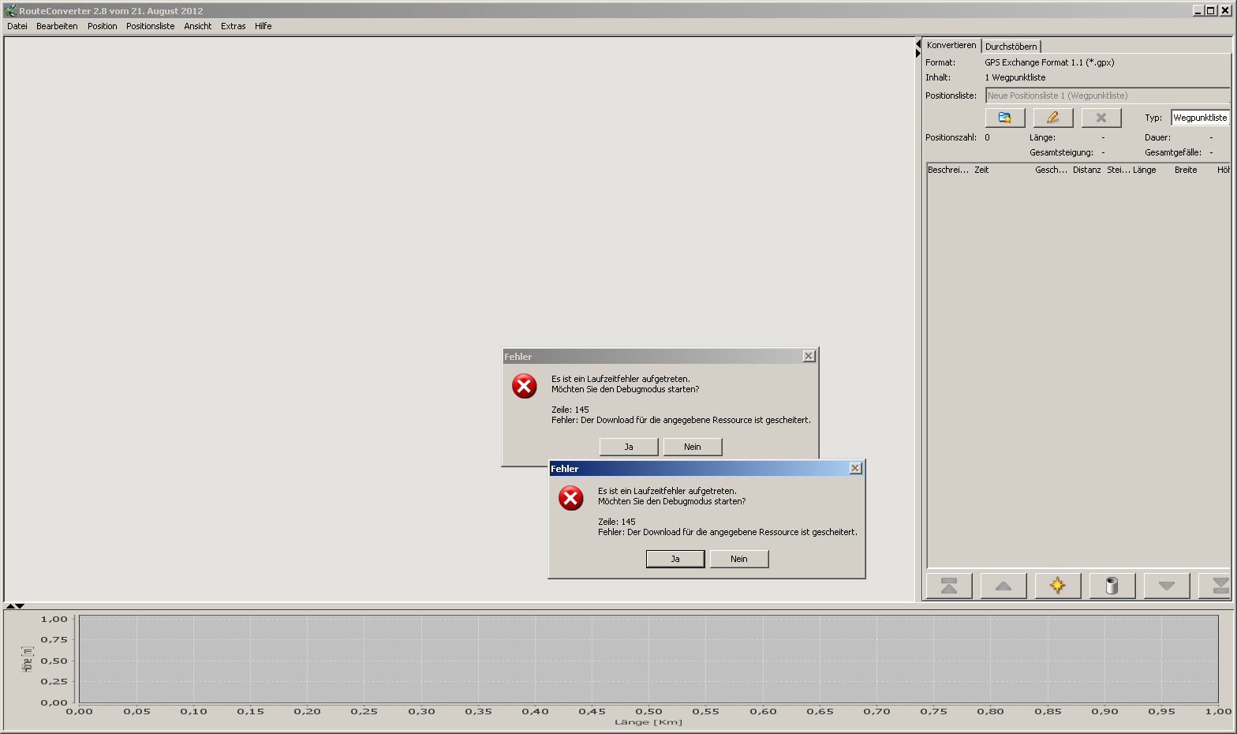The image size is (1237, 734).
Task: Click the pencil rename position list button
Action: 1052,118
